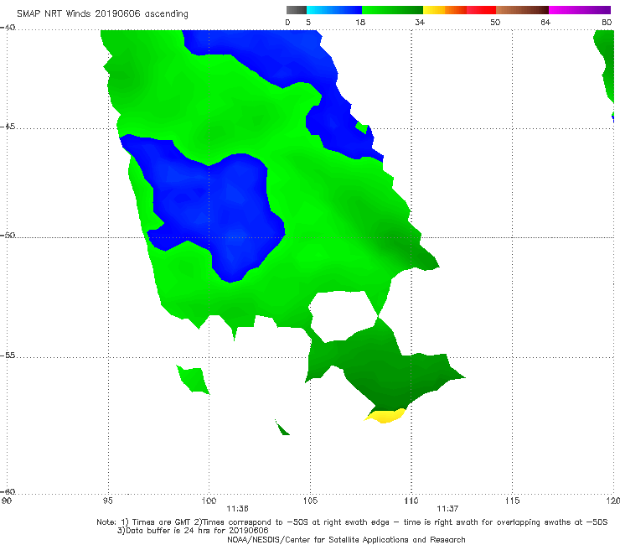
Task: Click the longitude label '105'
Action: [310, 501]
